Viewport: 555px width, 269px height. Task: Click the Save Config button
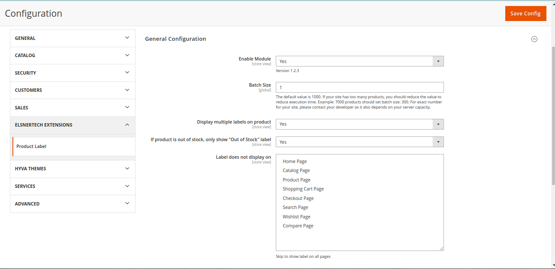click(525, 13)
